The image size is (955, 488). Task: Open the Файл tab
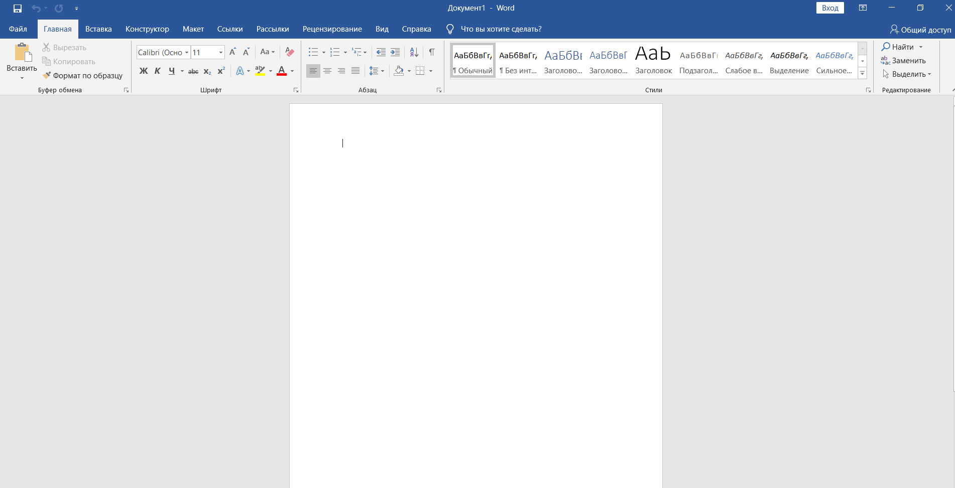[x=18, y=29]
